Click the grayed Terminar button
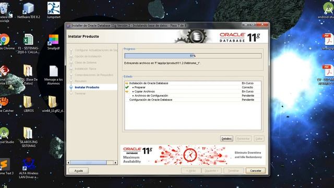 [x=233, y=171]
